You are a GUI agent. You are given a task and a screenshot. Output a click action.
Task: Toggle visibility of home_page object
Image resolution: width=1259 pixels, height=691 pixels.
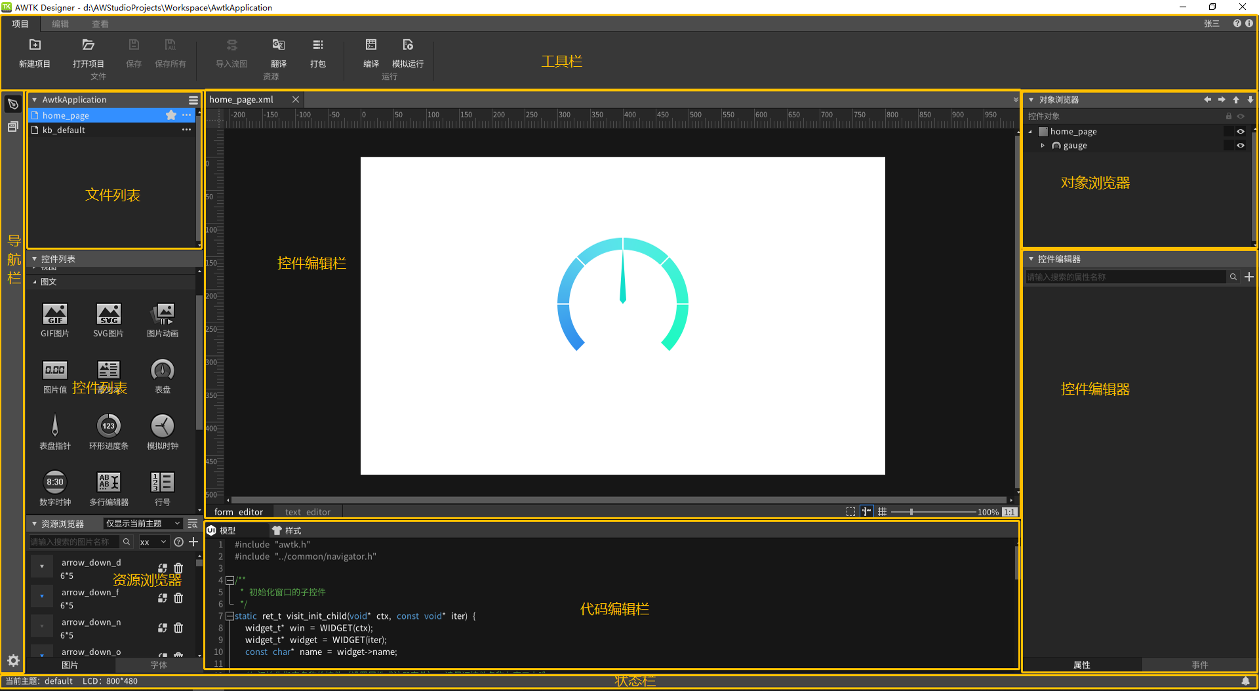click(x=1241, y=131)
